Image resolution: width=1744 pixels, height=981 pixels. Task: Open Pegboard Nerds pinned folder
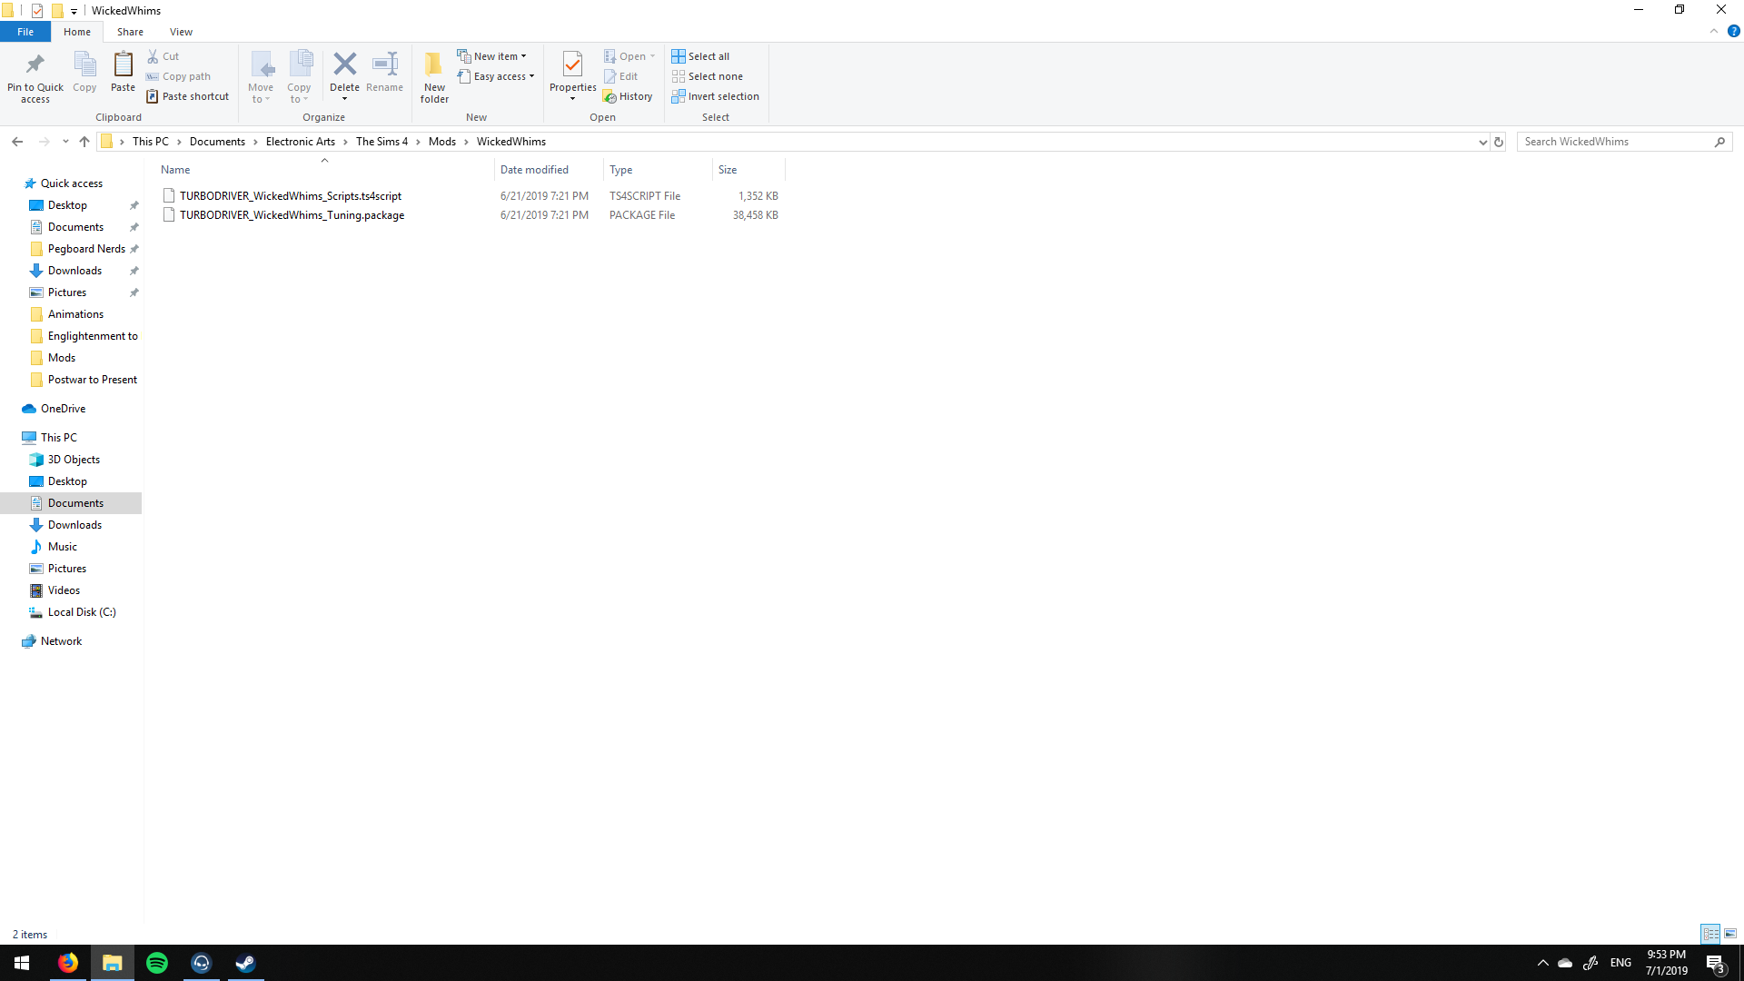(86, 249)
